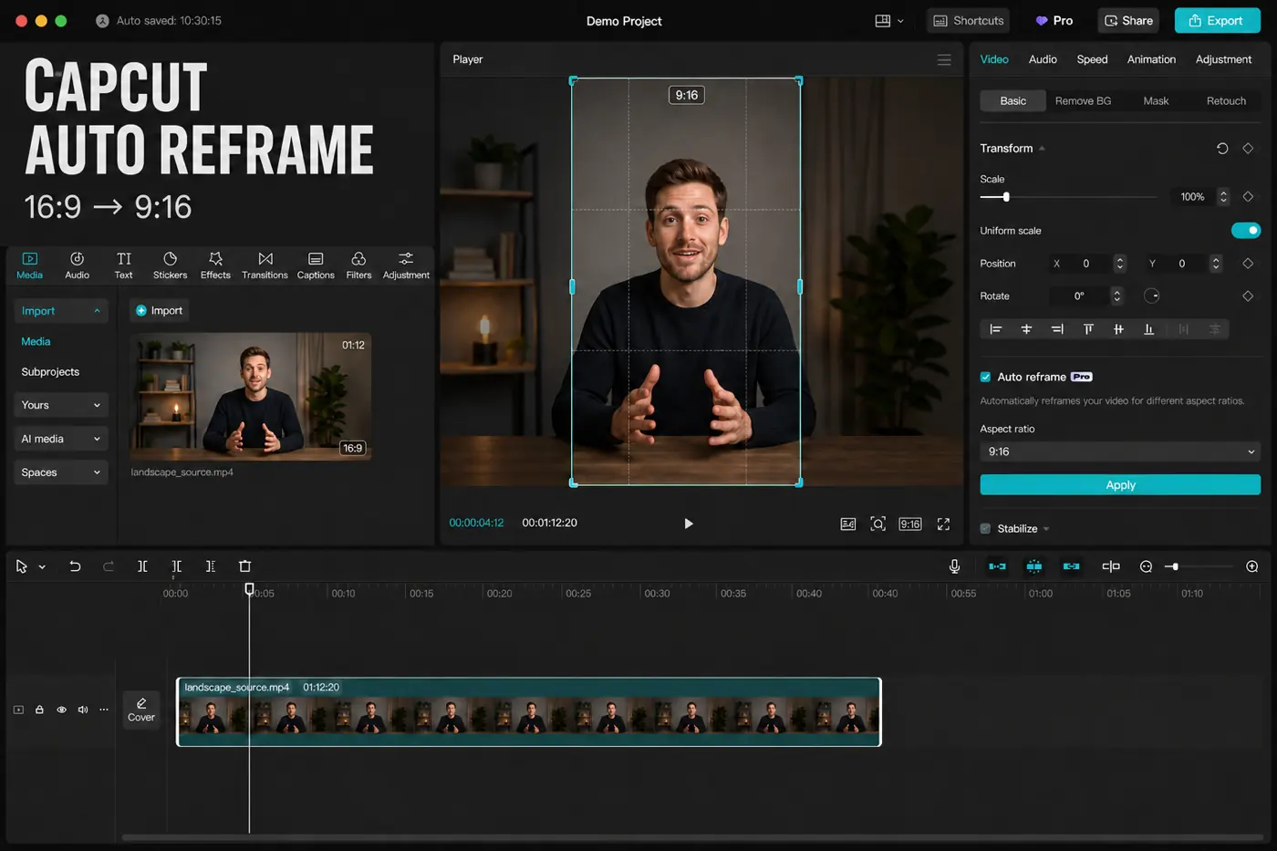Collapse the Import sidebar section
The height and width of the screenshot is (851, 1277).
[x=60, y=311]
